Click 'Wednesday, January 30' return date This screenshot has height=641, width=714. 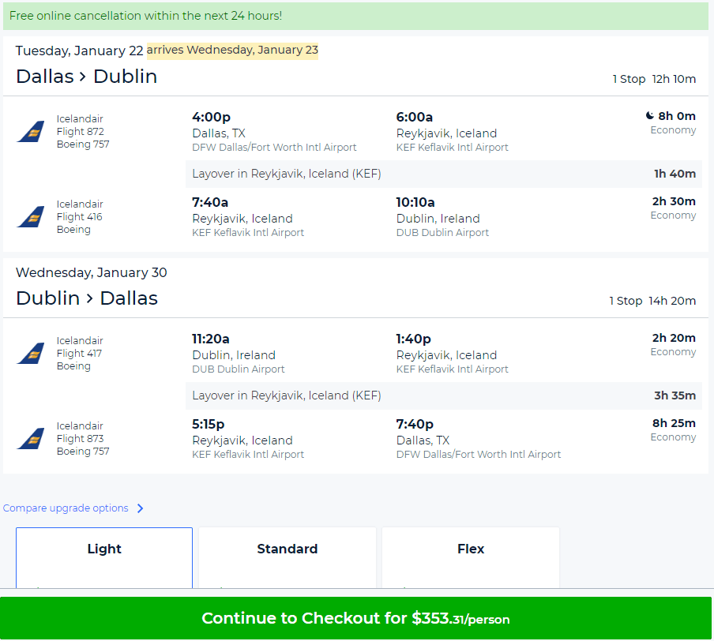click(x=92, y=272)
